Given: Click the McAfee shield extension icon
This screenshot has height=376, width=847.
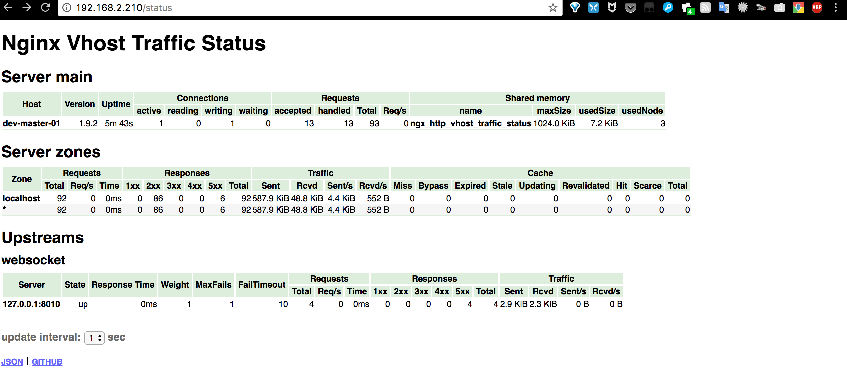Looking at the screenshot, I should pos(612,7).
